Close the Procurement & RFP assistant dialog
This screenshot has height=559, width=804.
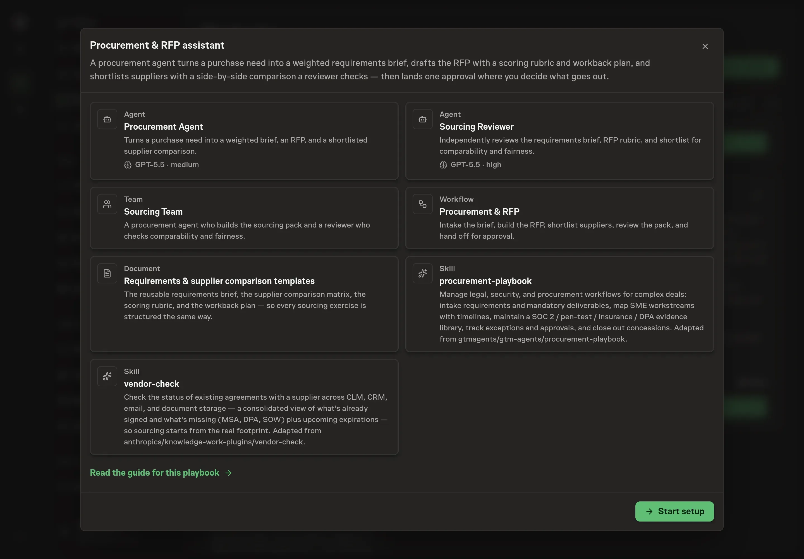click(x=705, y=47)
